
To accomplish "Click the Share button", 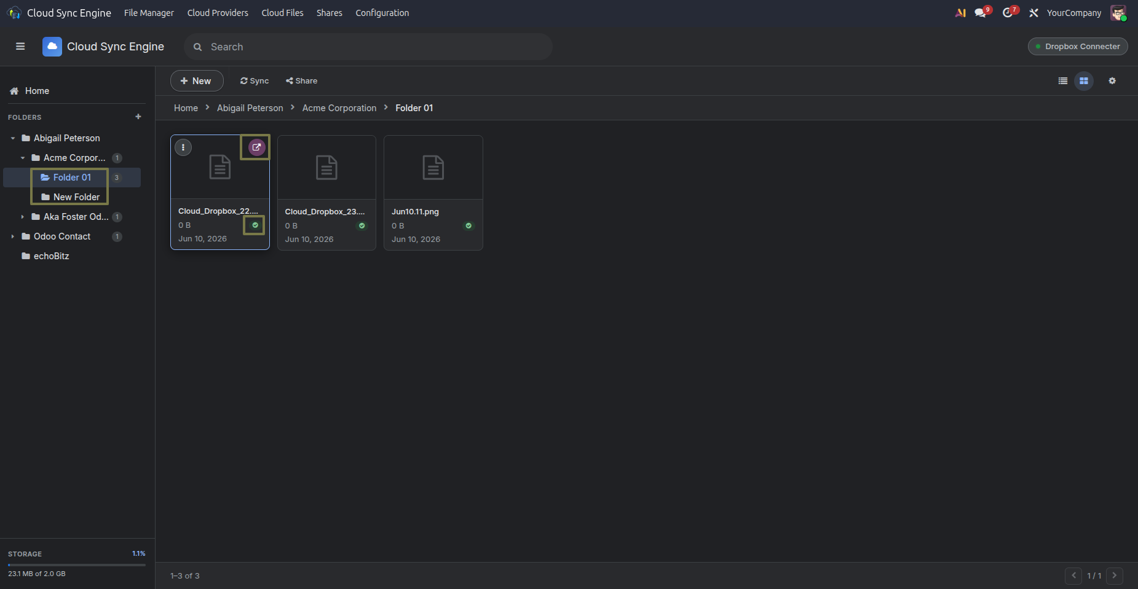I will 301,81.
